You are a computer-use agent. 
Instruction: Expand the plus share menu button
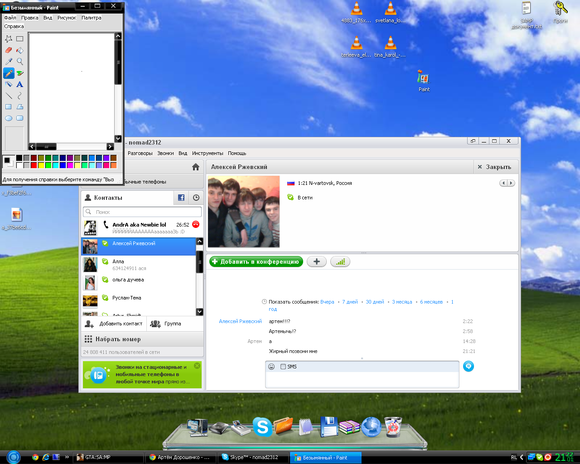click(317, 261)
